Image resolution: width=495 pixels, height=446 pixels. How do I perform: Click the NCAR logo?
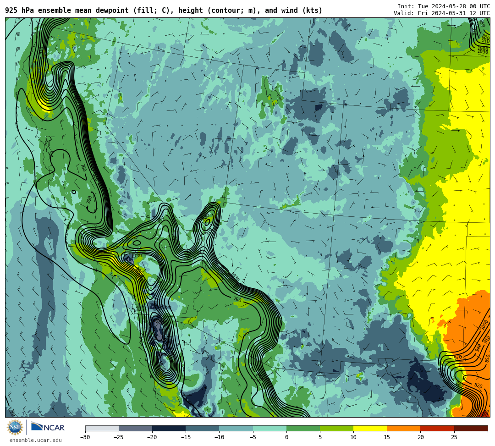[48, 427]
